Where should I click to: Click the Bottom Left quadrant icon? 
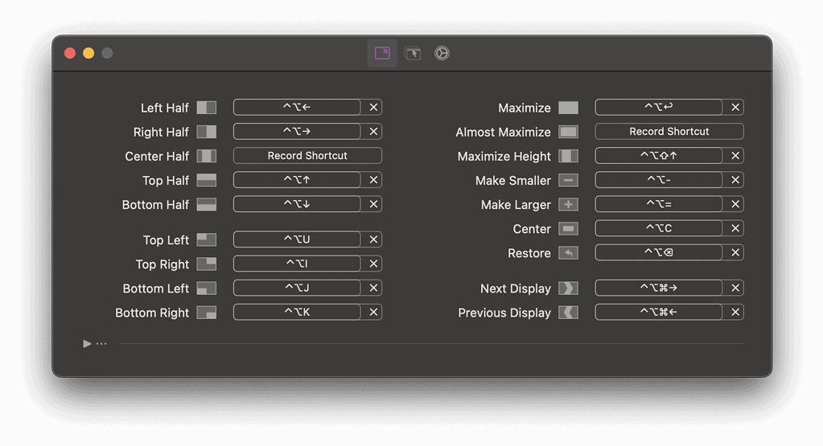click(x=207, y=288)
